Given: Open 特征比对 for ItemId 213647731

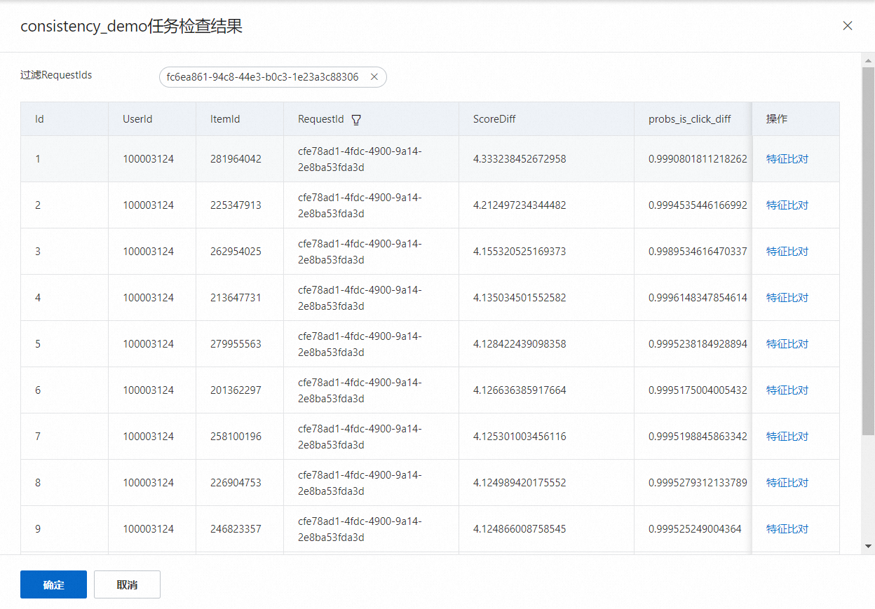Looking at the screenshot, I should [787, 298].
